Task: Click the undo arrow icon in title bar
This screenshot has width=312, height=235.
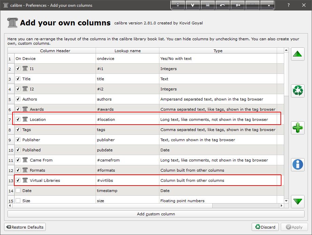Action: pyautogui.click(x=222, y=5)
